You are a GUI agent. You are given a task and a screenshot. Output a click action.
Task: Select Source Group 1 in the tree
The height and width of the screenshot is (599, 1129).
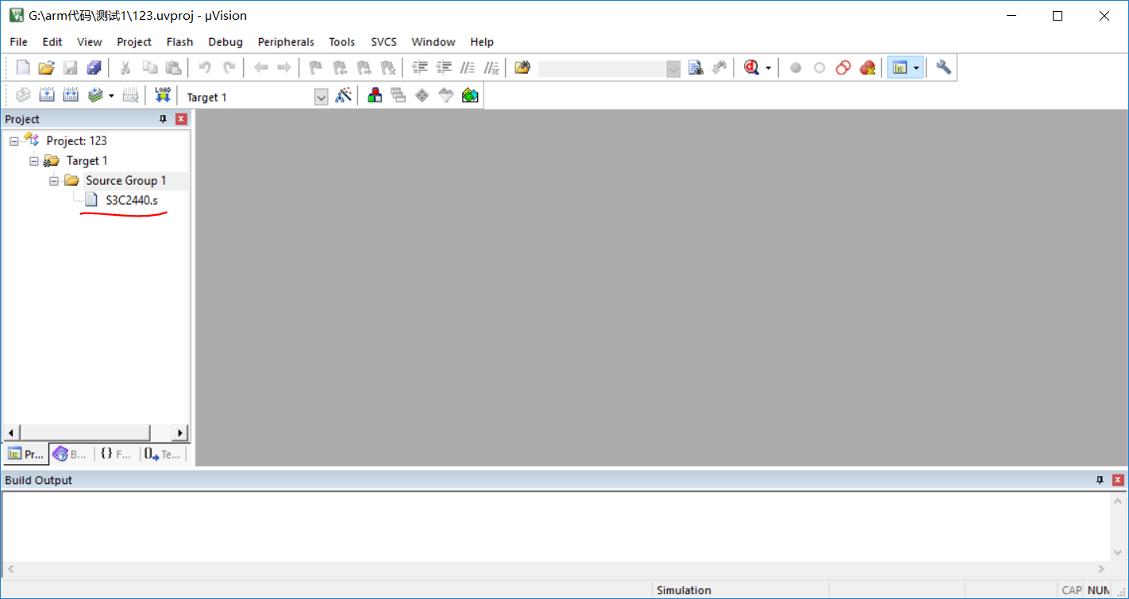(126, 181)
